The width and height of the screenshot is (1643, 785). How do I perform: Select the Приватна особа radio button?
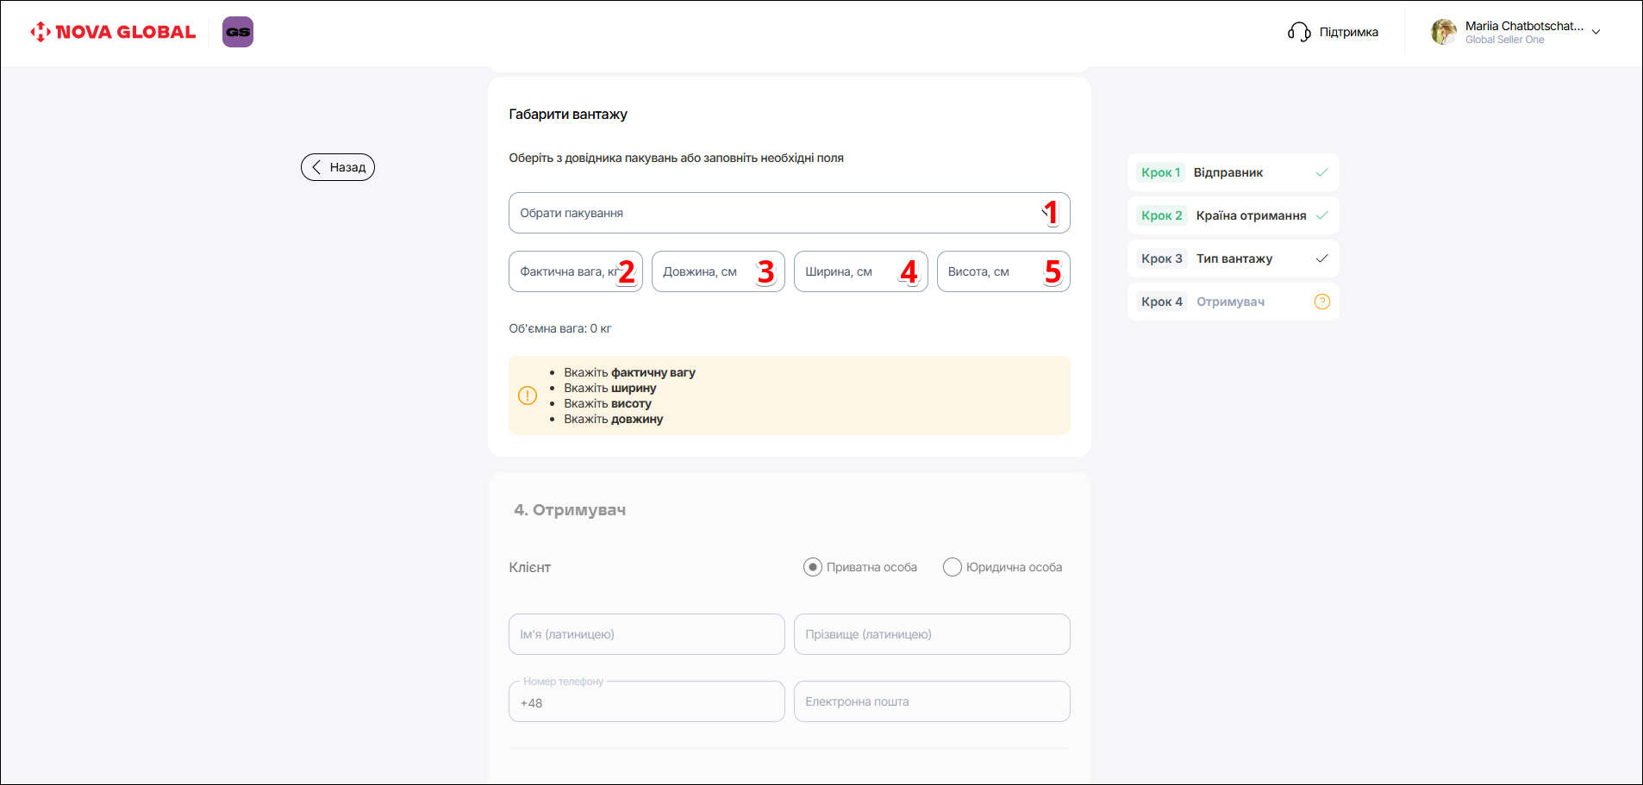pos(812,567)
